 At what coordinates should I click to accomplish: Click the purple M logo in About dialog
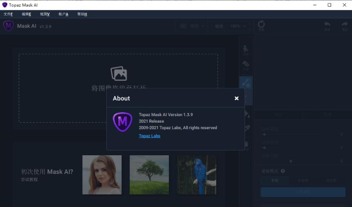122,122
